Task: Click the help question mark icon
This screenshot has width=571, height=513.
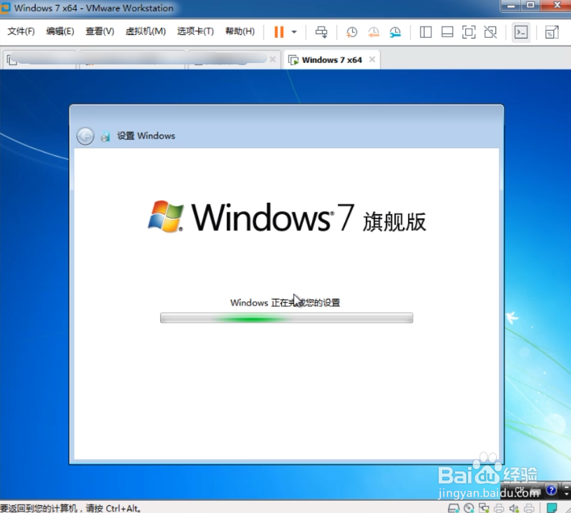Action: point(552,490)
